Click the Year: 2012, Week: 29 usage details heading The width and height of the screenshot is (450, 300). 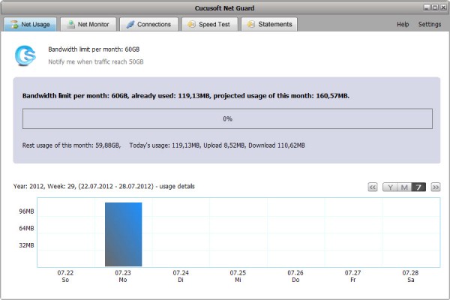(104, 186)
